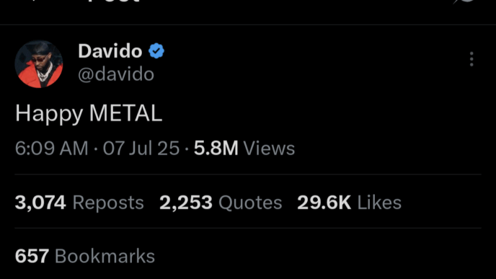Open the three-dot more options menu
This screenshot has height=279, width=496.
[471, 59]
